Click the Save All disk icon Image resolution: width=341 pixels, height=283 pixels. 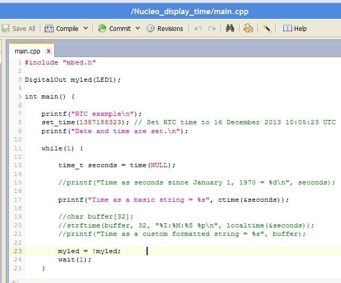(6, 28)
